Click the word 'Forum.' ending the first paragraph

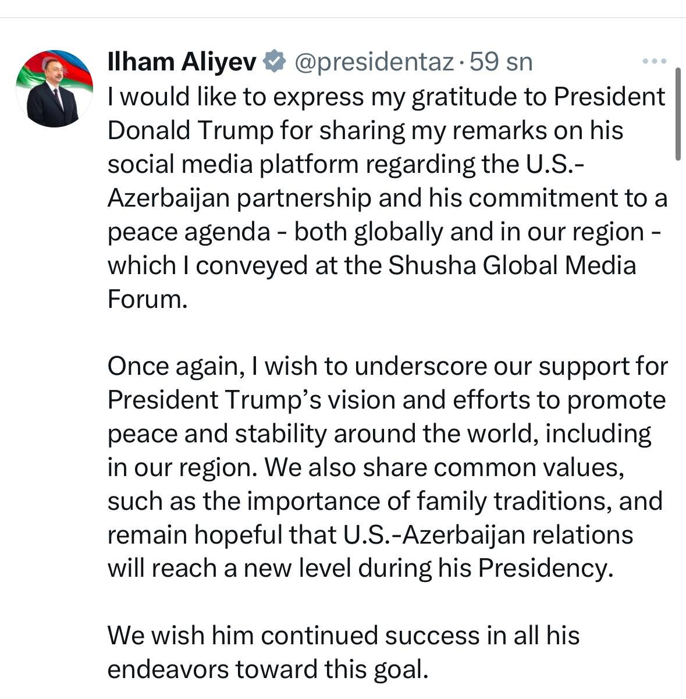(x=148, y=299)
